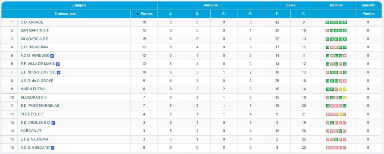Sort table by Puntos column arrow

coord(138,14)
